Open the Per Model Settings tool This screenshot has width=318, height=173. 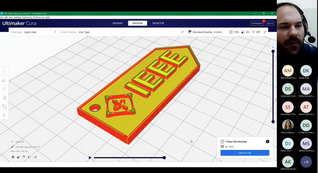click(x=4, y=106)
